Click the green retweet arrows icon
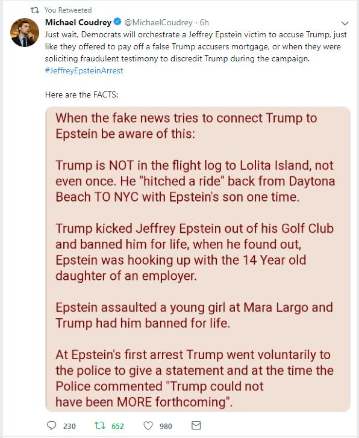The height and width of the screenshot is (438, 359). (99, 425)
